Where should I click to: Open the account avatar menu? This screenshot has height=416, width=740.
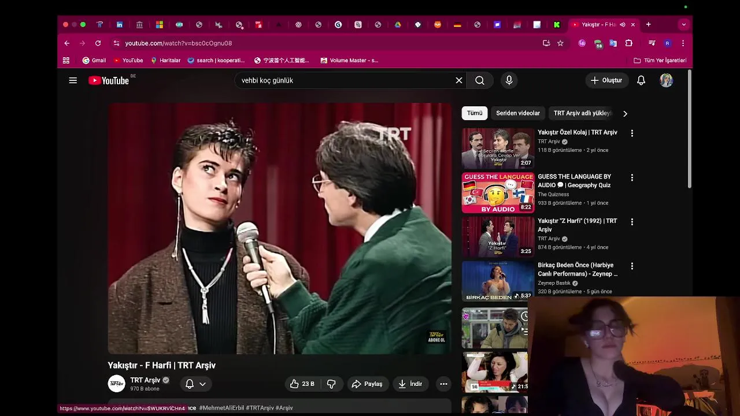tap(667, 80)
